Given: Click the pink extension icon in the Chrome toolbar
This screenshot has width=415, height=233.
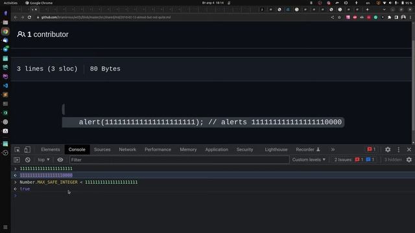Looking at the screenshot, I should tap(348, 17).
